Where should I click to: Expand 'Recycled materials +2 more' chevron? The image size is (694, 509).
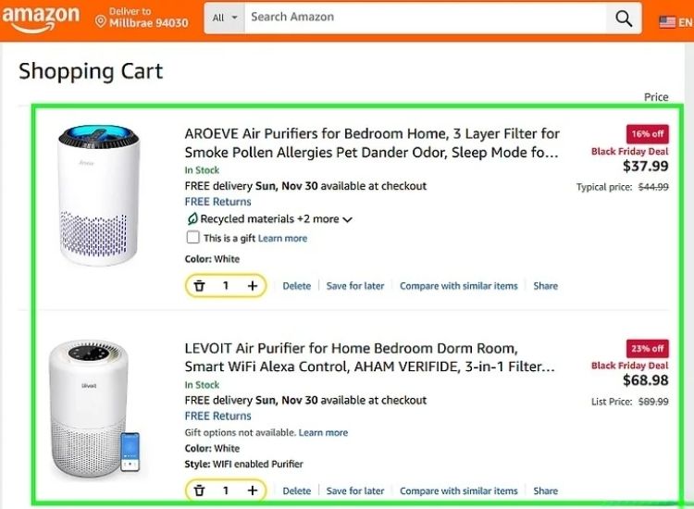point(347,220)
